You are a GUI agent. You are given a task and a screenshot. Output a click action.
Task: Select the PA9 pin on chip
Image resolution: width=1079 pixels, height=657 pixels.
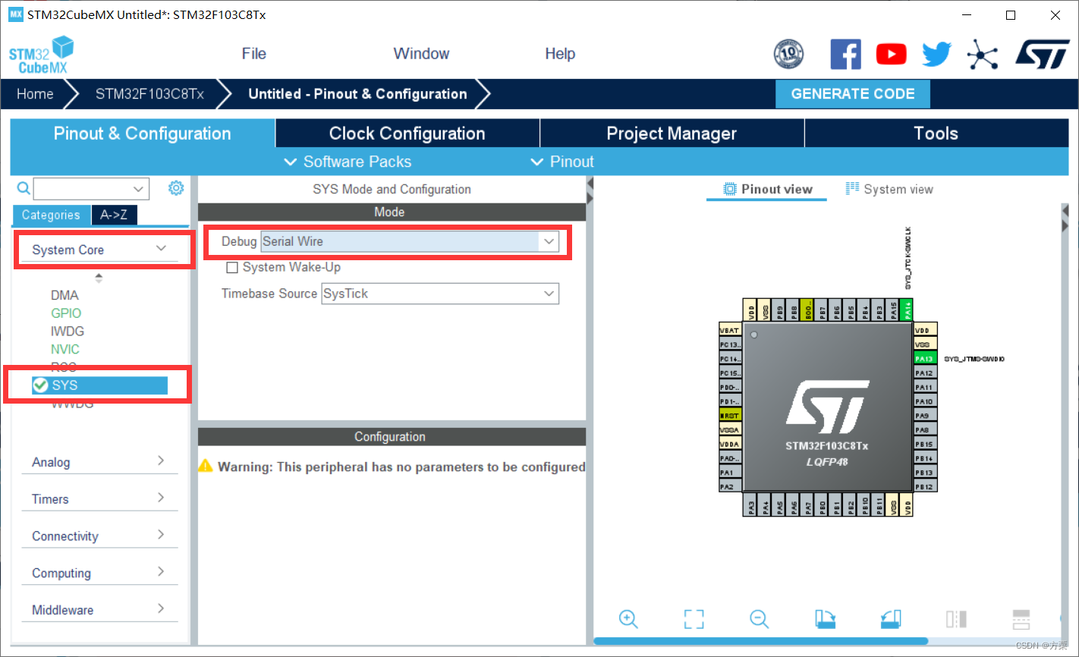point(924,416)
